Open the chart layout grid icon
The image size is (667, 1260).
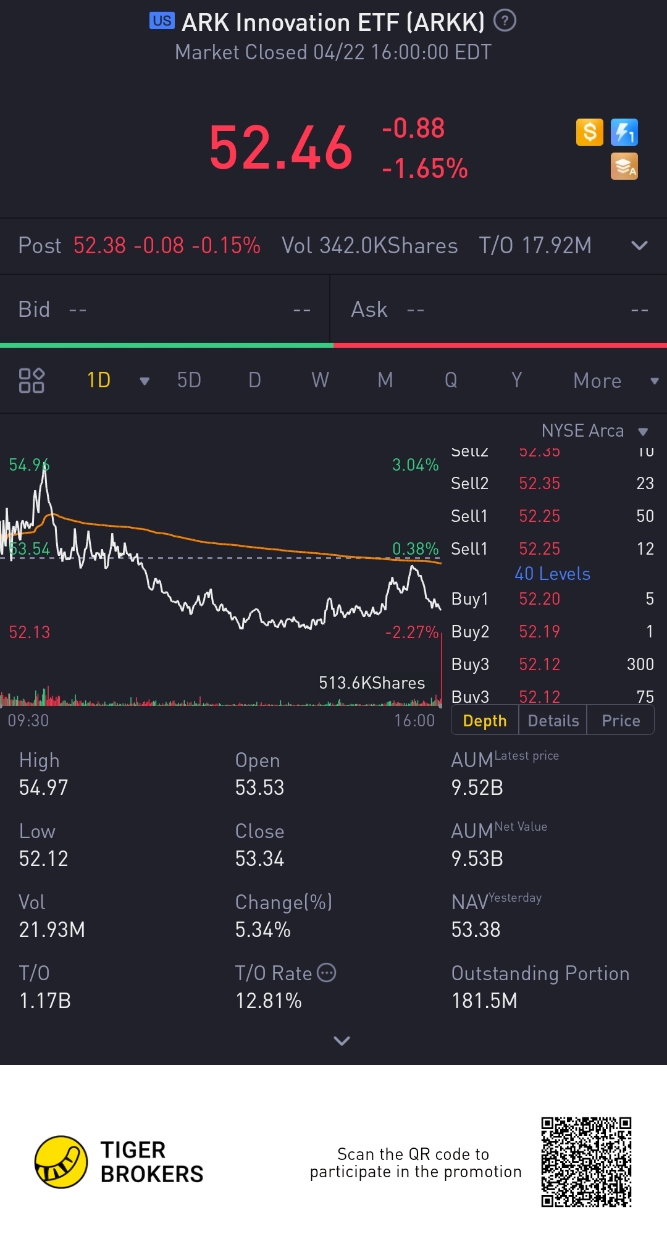pos(31,380)
